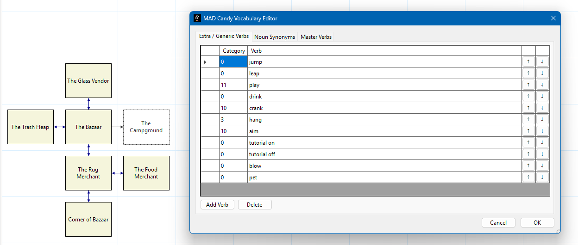
Task: Click the Delete button
Action: [255, 205]
